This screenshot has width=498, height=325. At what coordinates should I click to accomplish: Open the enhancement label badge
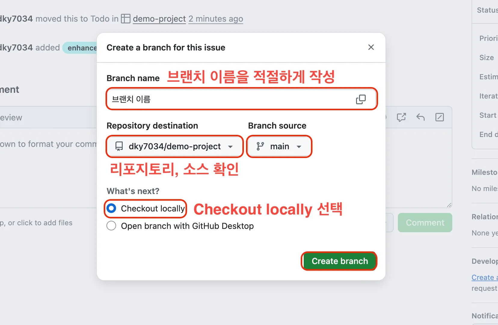coord(80,48)
